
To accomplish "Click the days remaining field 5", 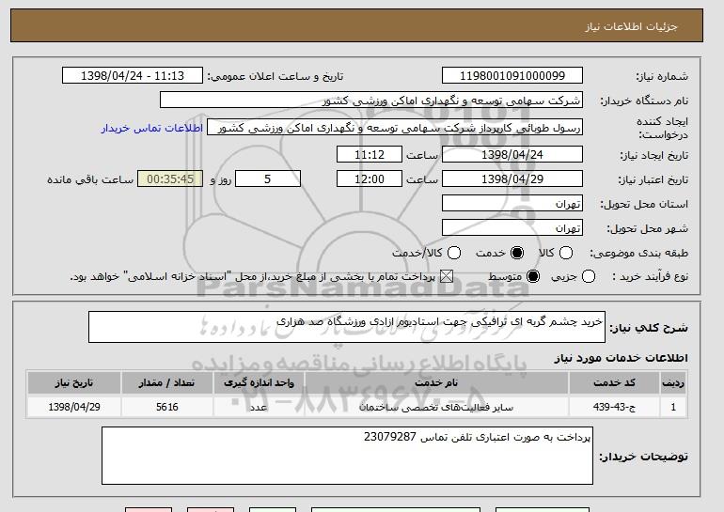I will [x=268, y=179].
